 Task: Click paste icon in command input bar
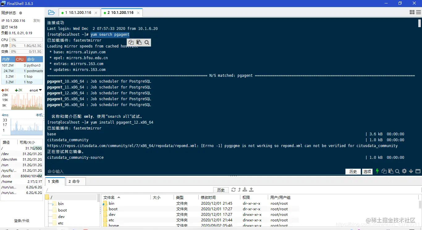point(391,171)
